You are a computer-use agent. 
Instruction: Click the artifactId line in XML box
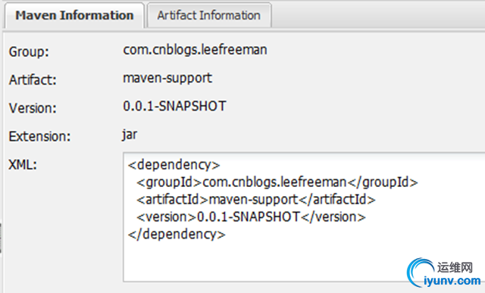(x=256, y=200)
